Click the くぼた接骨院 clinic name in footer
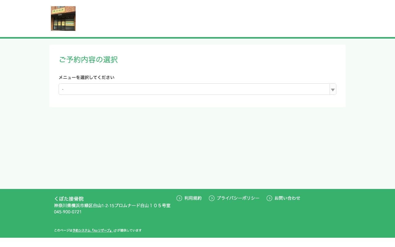 pos(69,199)
